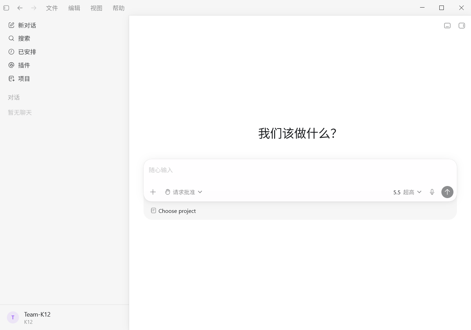Go forward with the right arrow
The image size is (471, 330).
[x=34, y=8]
